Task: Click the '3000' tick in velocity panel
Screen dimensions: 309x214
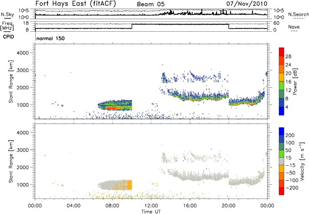Action: point(23,150)
